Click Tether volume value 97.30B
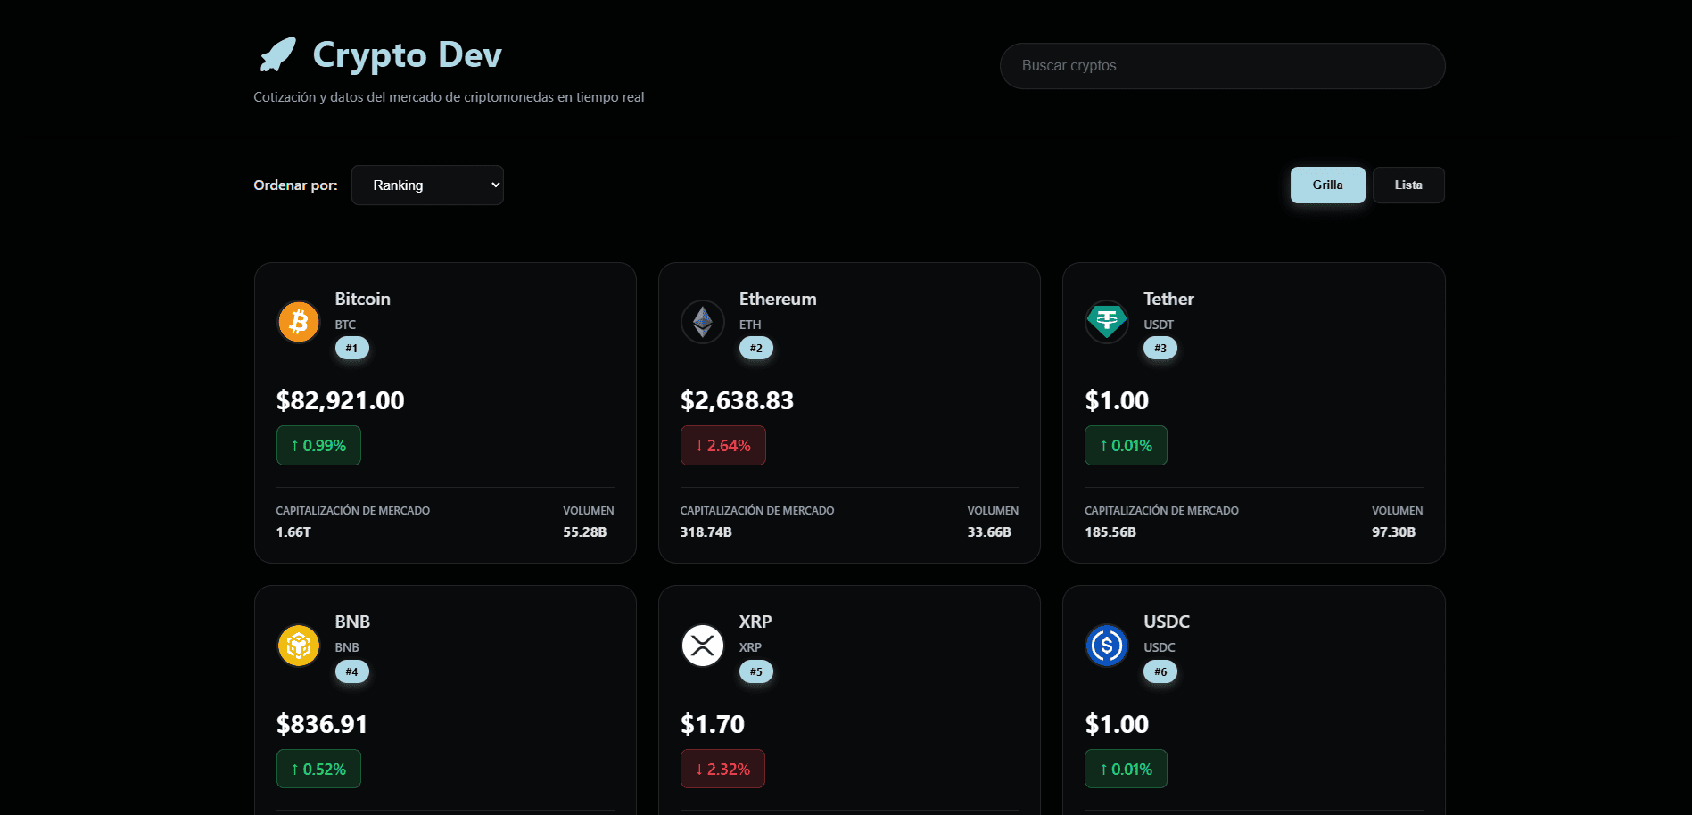 point(1393,532)
